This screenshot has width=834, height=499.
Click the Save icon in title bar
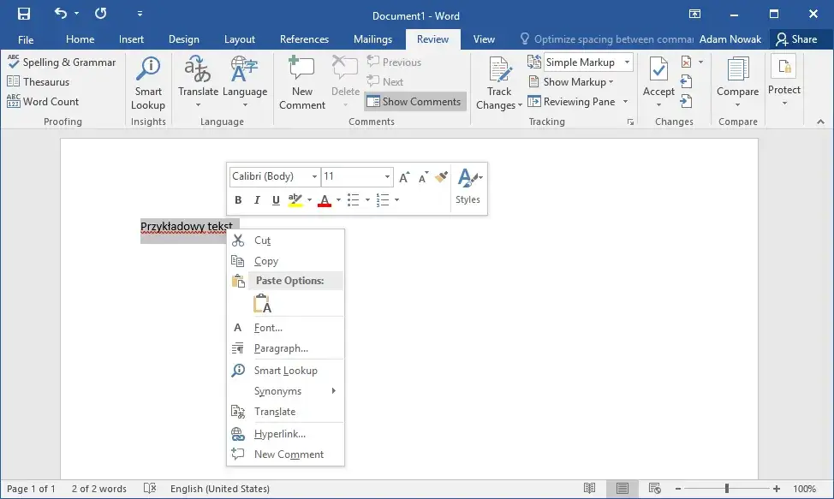coord(23,15)
